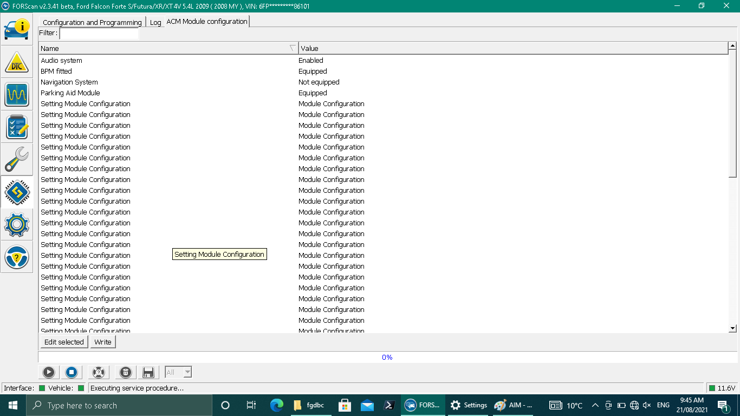Click the vertical scrollbar thumb
This screenshot has height=416, width=740.
(733, 114)
